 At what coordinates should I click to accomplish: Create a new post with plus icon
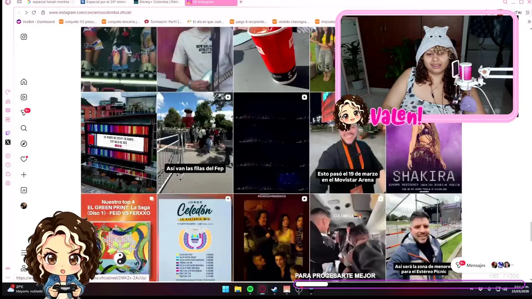(x=24, y=175)
